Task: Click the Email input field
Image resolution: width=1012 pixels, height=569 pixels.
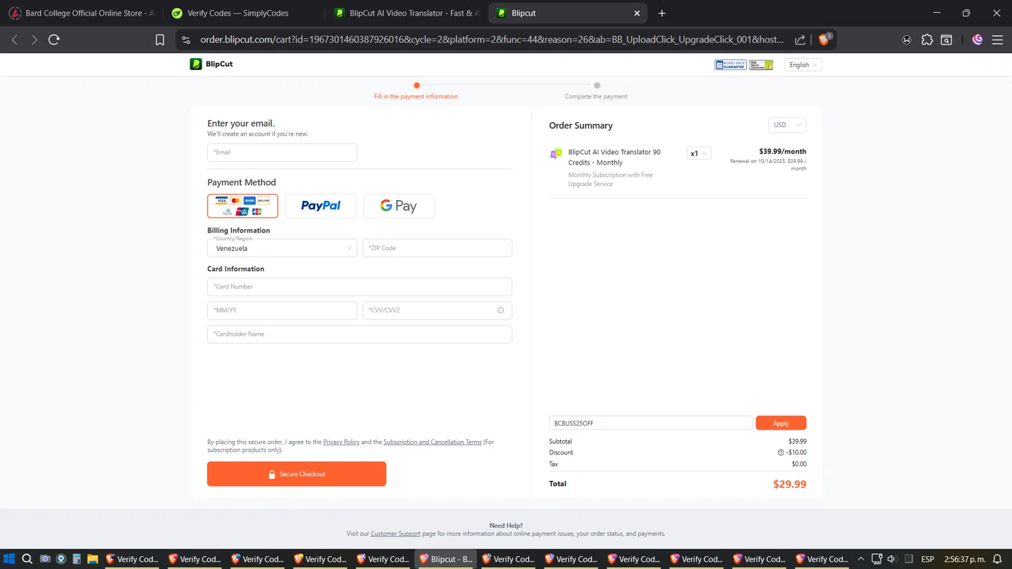Action: [282, 152]
